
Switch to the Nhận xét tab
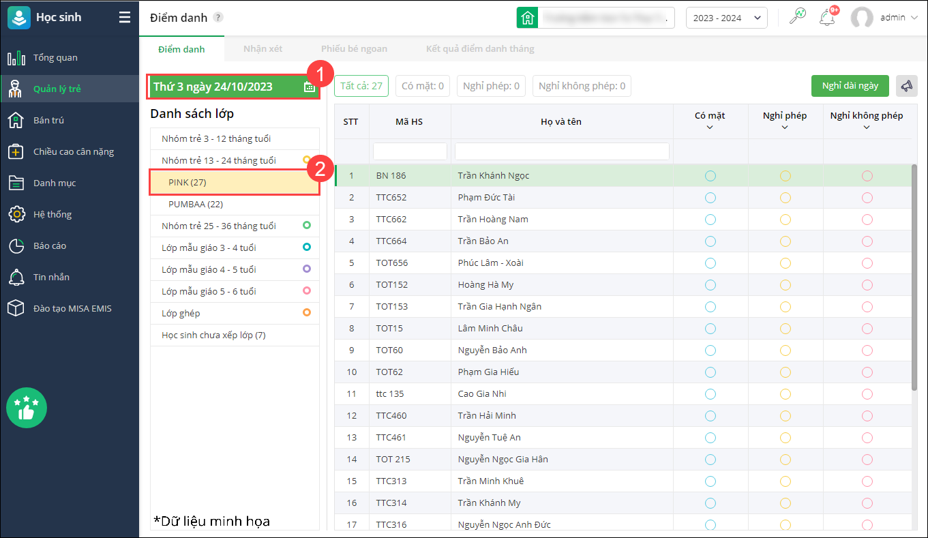(263, 49)
